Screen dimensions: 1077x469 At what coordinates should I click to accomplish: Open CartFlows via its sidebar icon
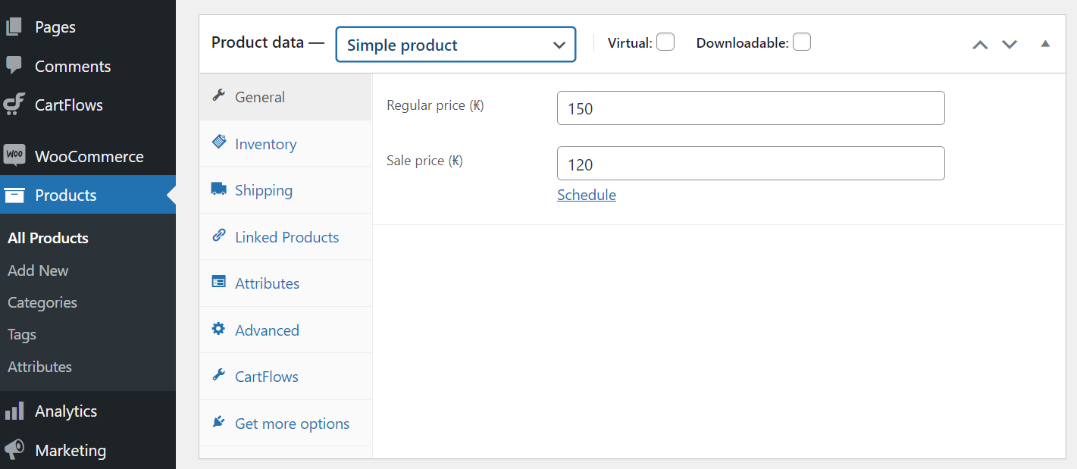tap(14, 105)
